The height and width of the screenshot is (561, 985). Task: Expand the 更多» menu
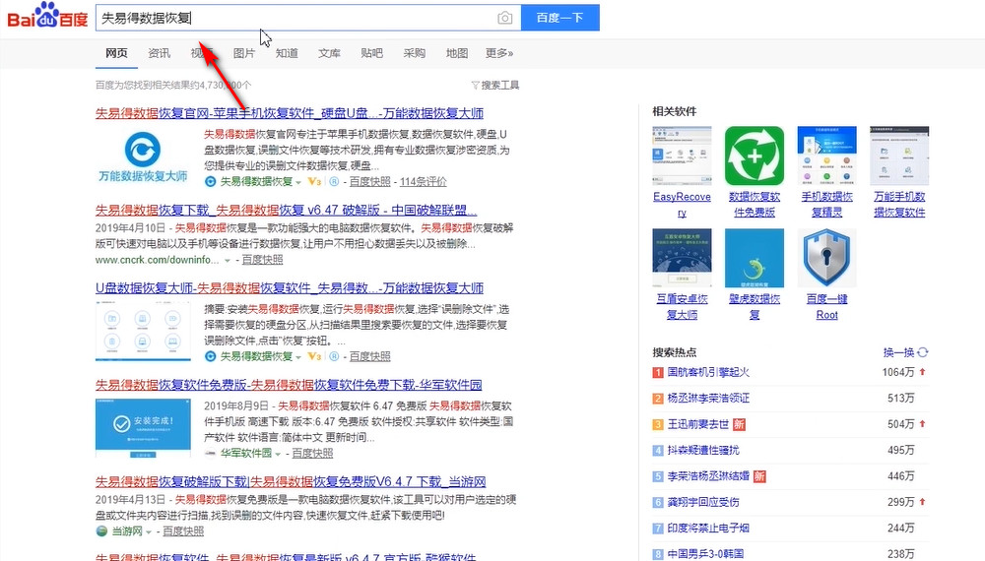(499, 53)
